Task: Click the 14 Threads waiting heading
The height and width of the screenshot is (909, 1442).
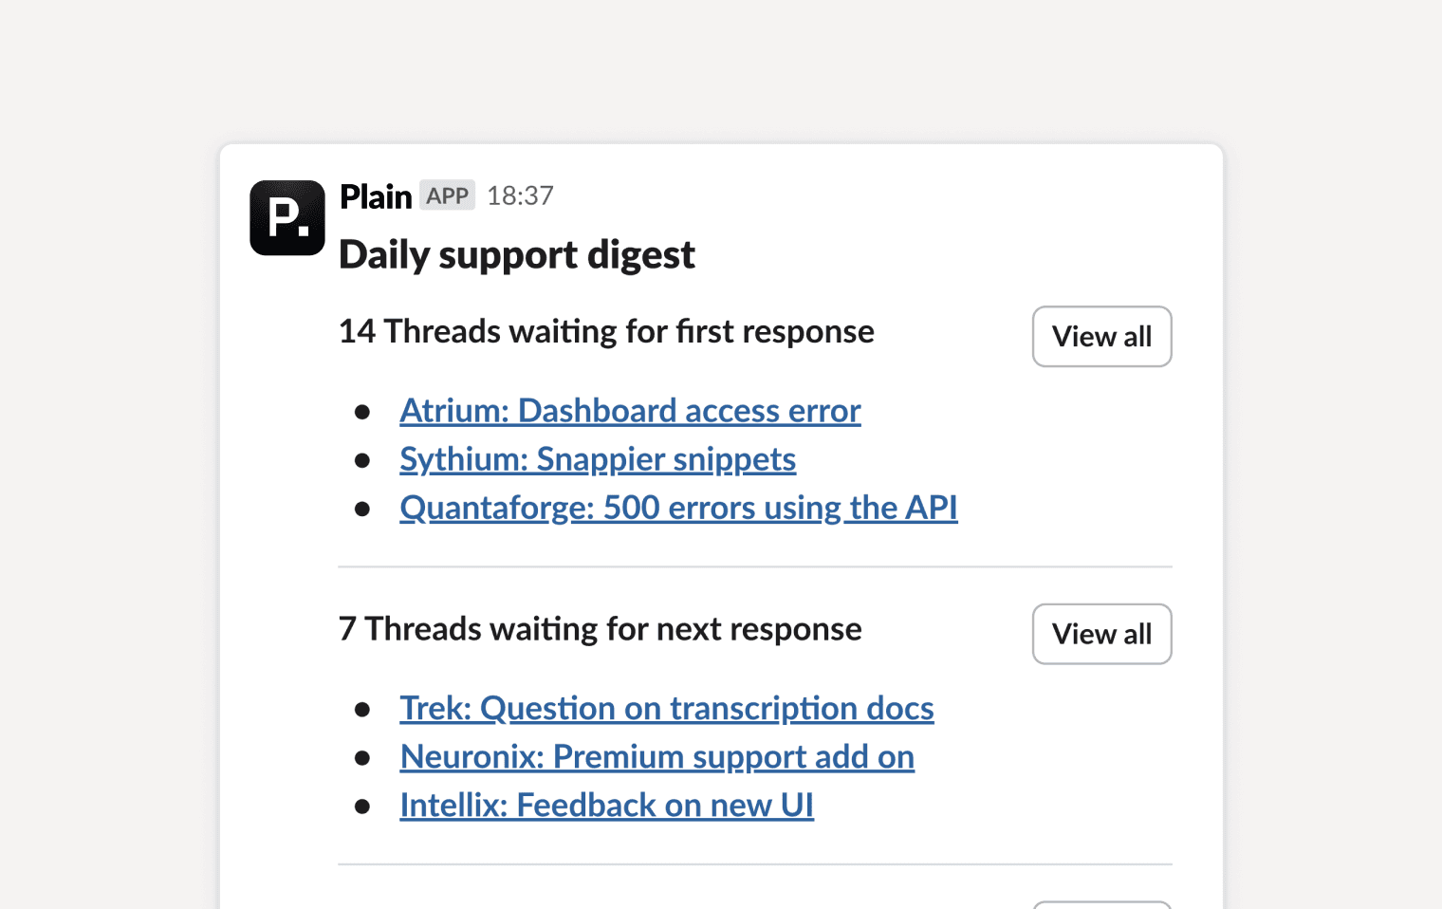Action: tap(606, 332)
